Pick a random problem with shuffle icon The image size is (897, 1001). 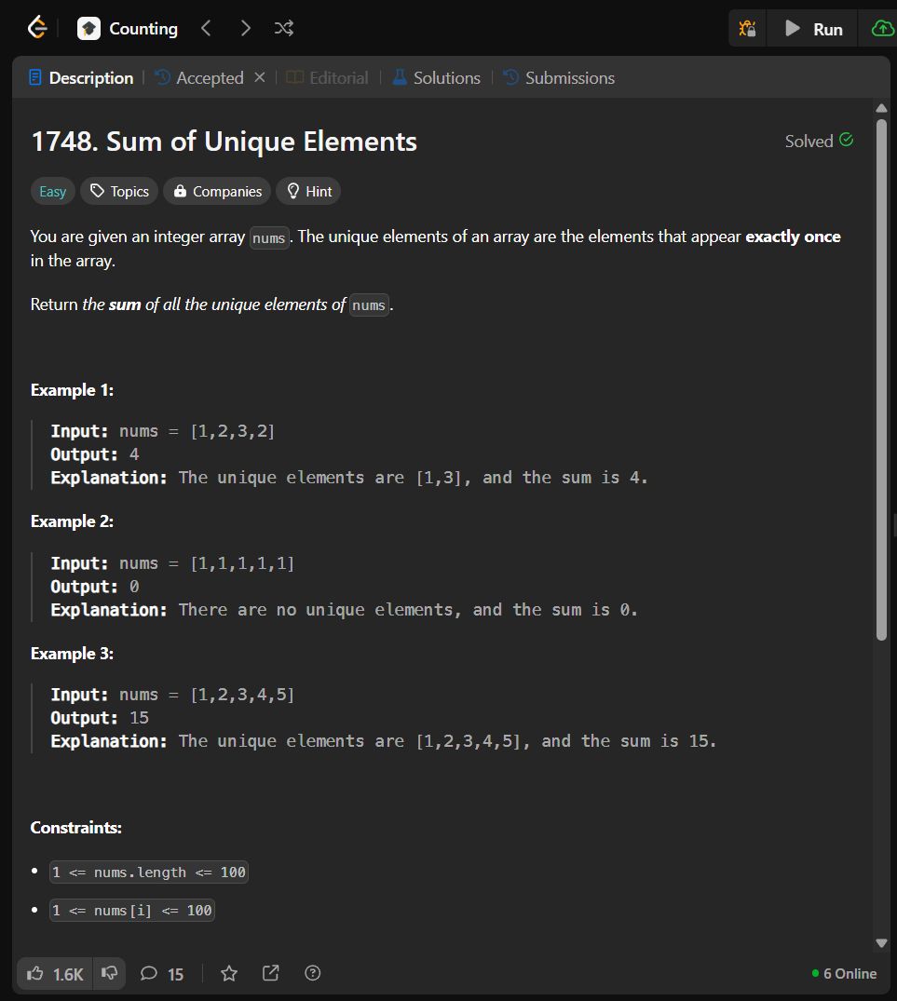tap(284, 29)
